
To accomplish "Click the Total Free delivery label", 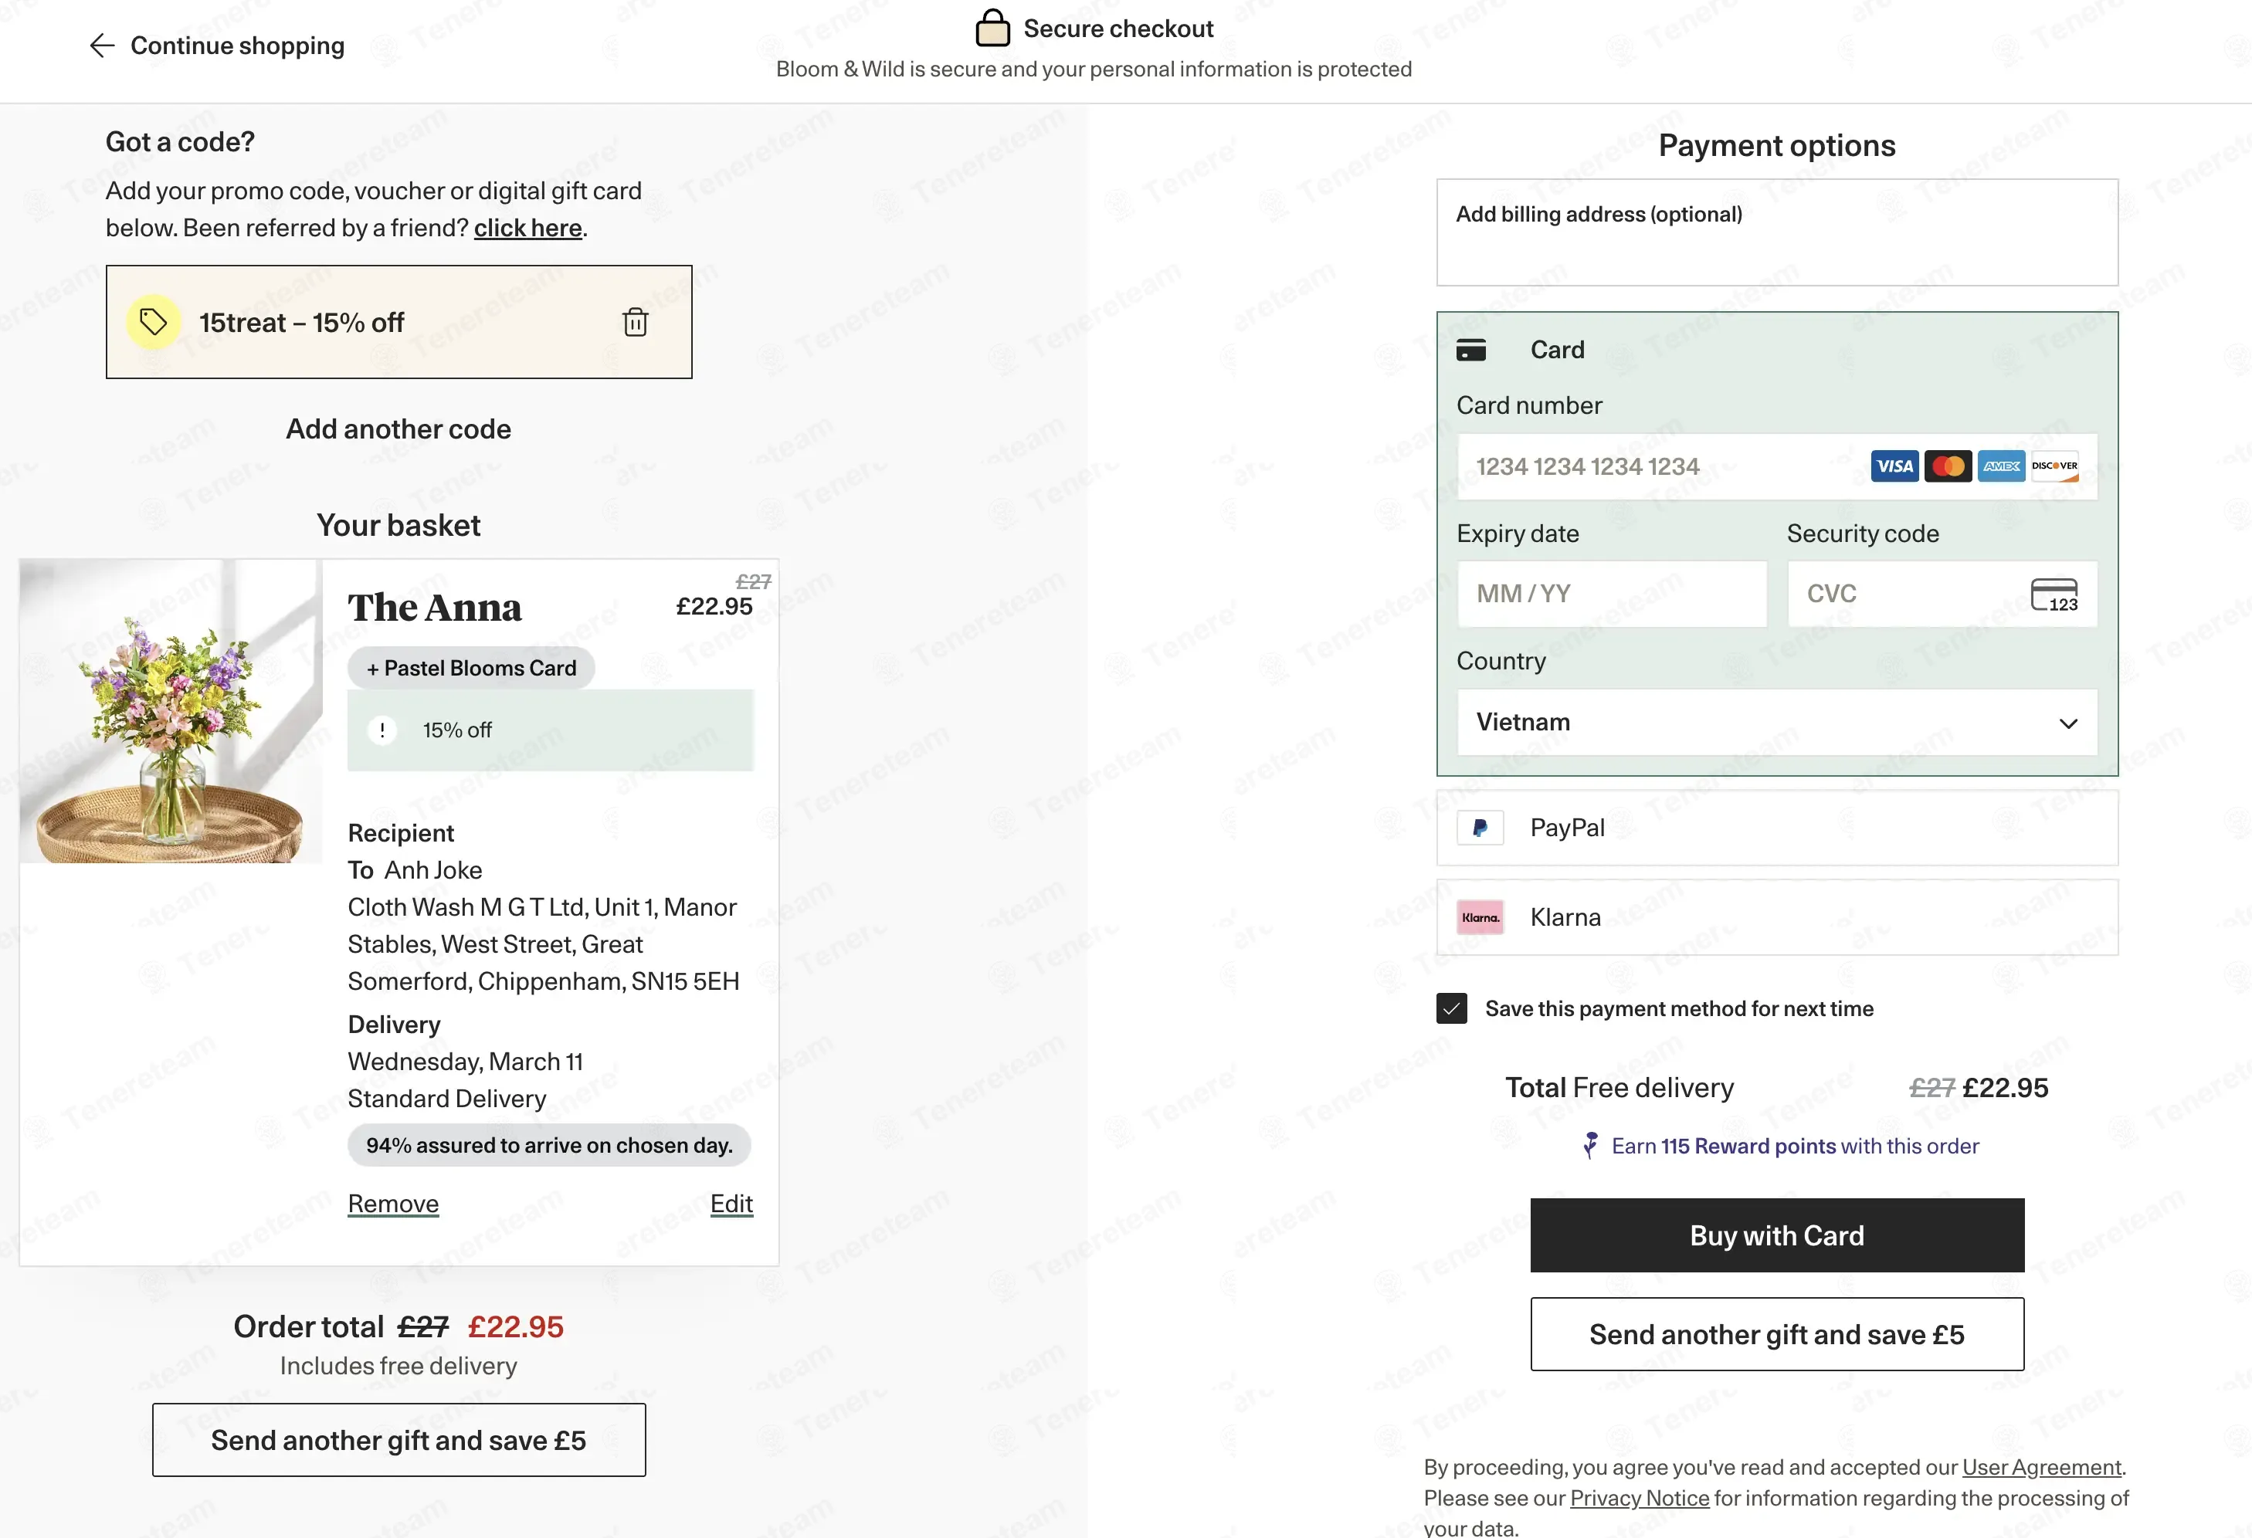I will tap(1619, 1088).
